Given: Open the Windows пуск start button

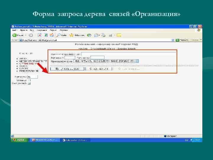Looking at the screenshot, I should tap(20, 140).
